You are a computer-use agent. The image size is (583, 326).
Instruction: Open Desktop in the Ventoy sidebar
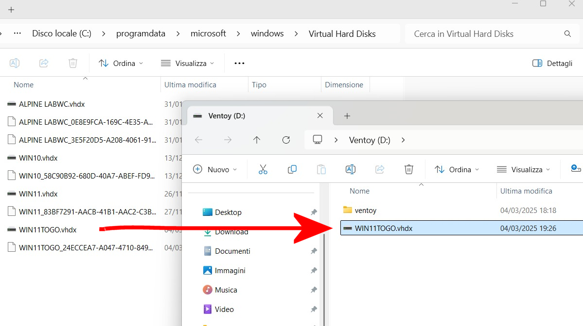[x=228, y=212]
